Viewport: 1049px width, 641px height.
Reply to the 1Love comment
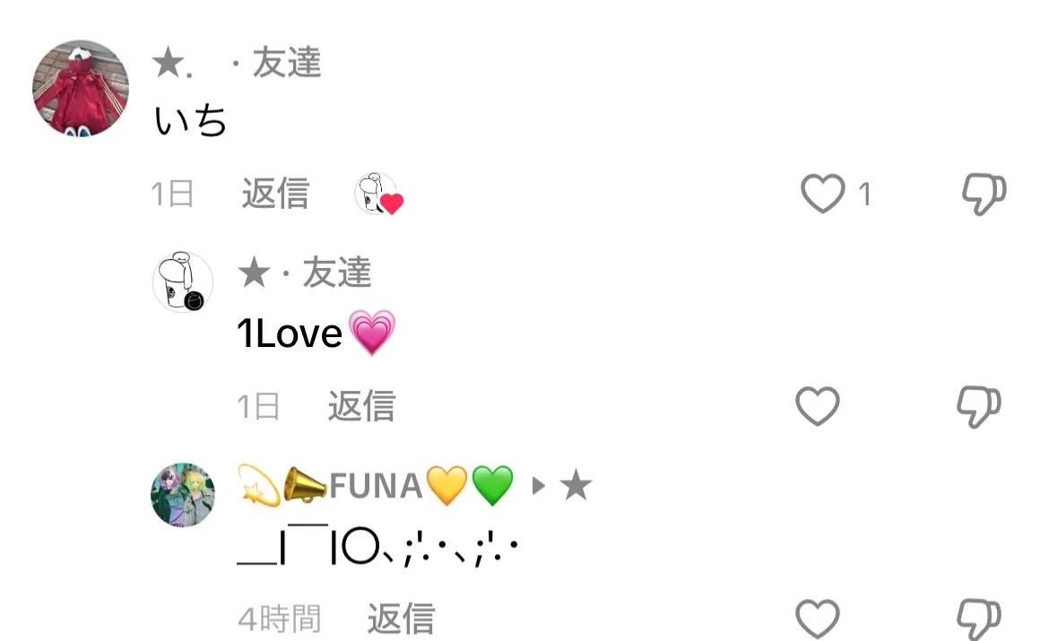pos(361,406)
